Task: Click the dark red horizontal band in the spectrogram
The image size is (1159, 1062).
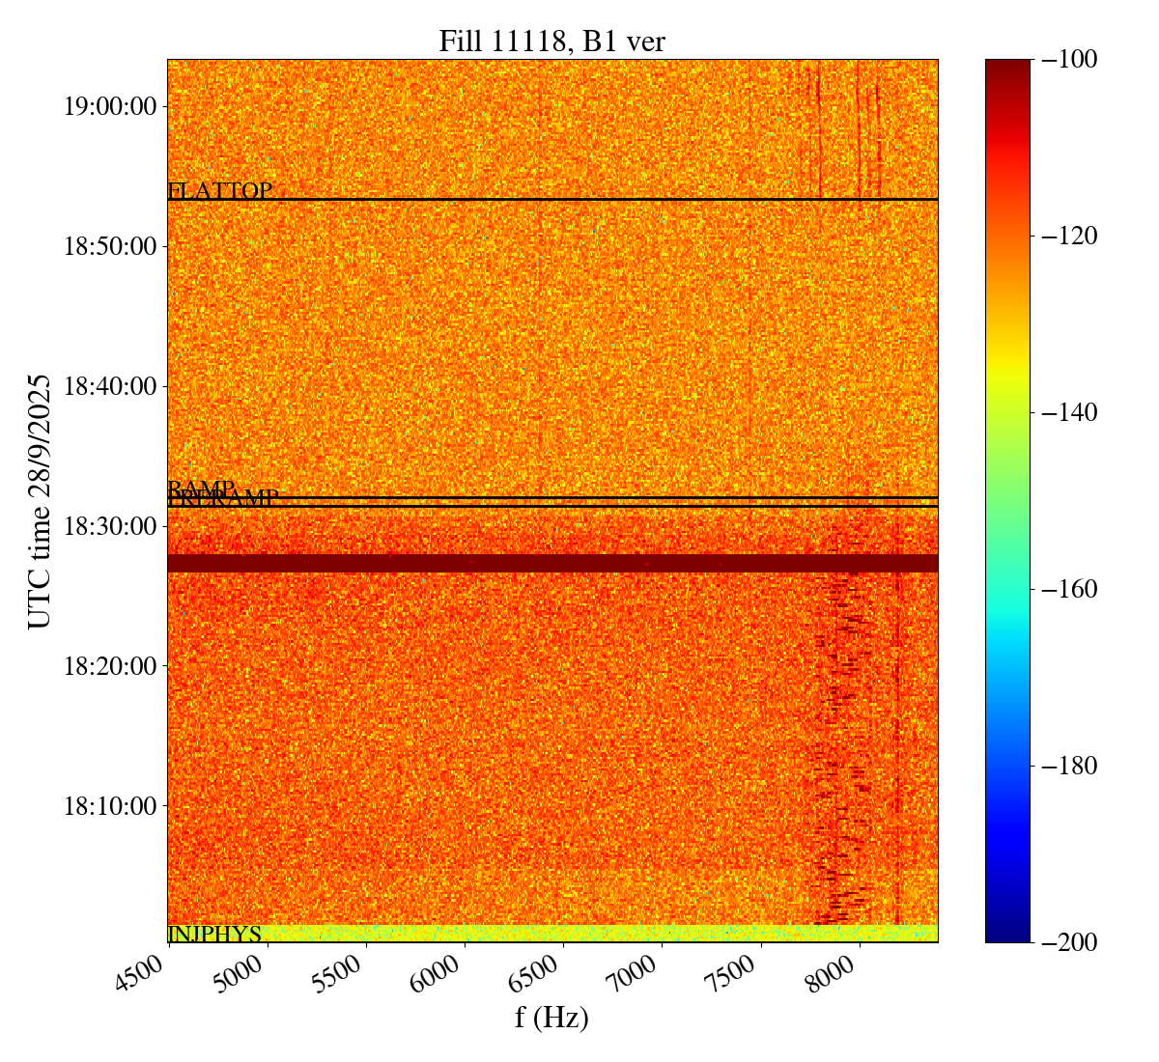Action: click(x=551, y=563)
